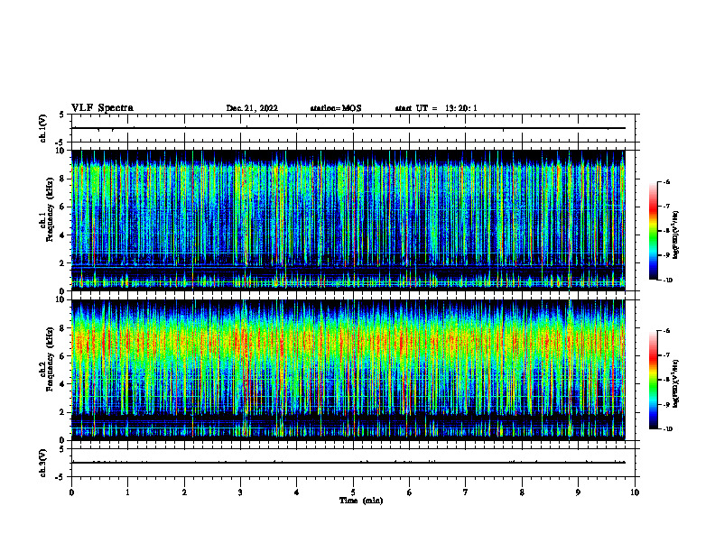Select the "Time (min)" x-axis label
Image resolution: width=715 pixels, height=552 pixels.
pos(361,501)
